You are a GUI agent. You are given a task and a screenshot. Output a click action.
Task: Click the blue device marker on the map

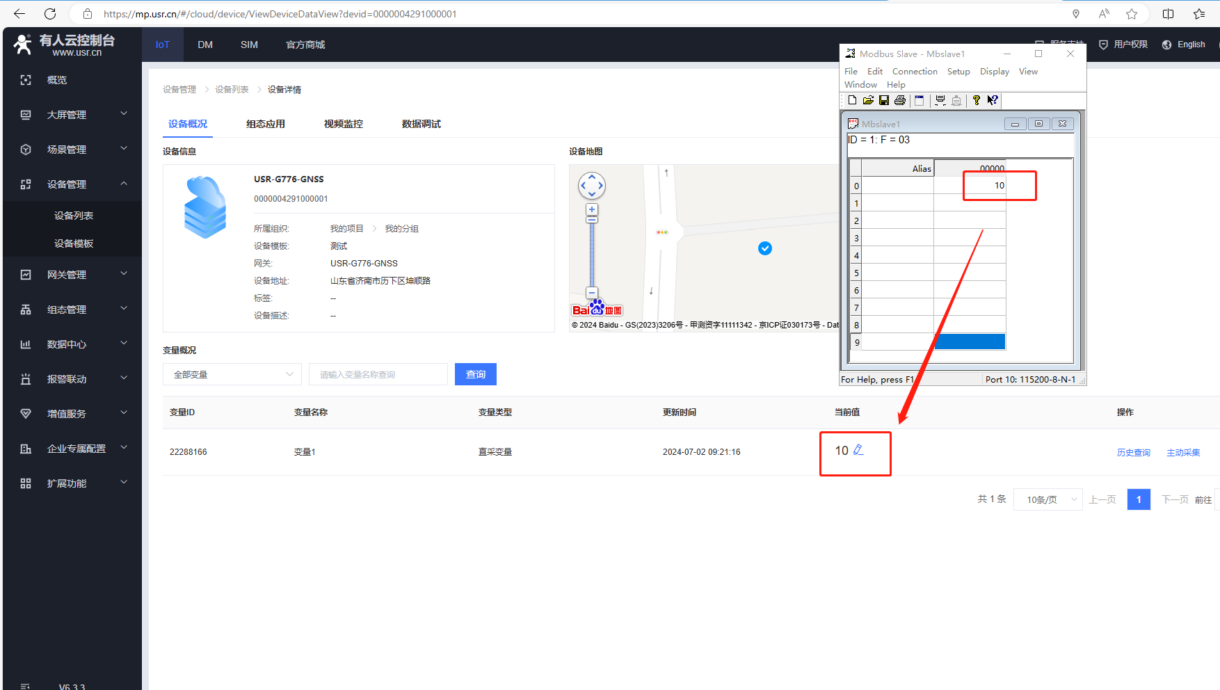765,248
